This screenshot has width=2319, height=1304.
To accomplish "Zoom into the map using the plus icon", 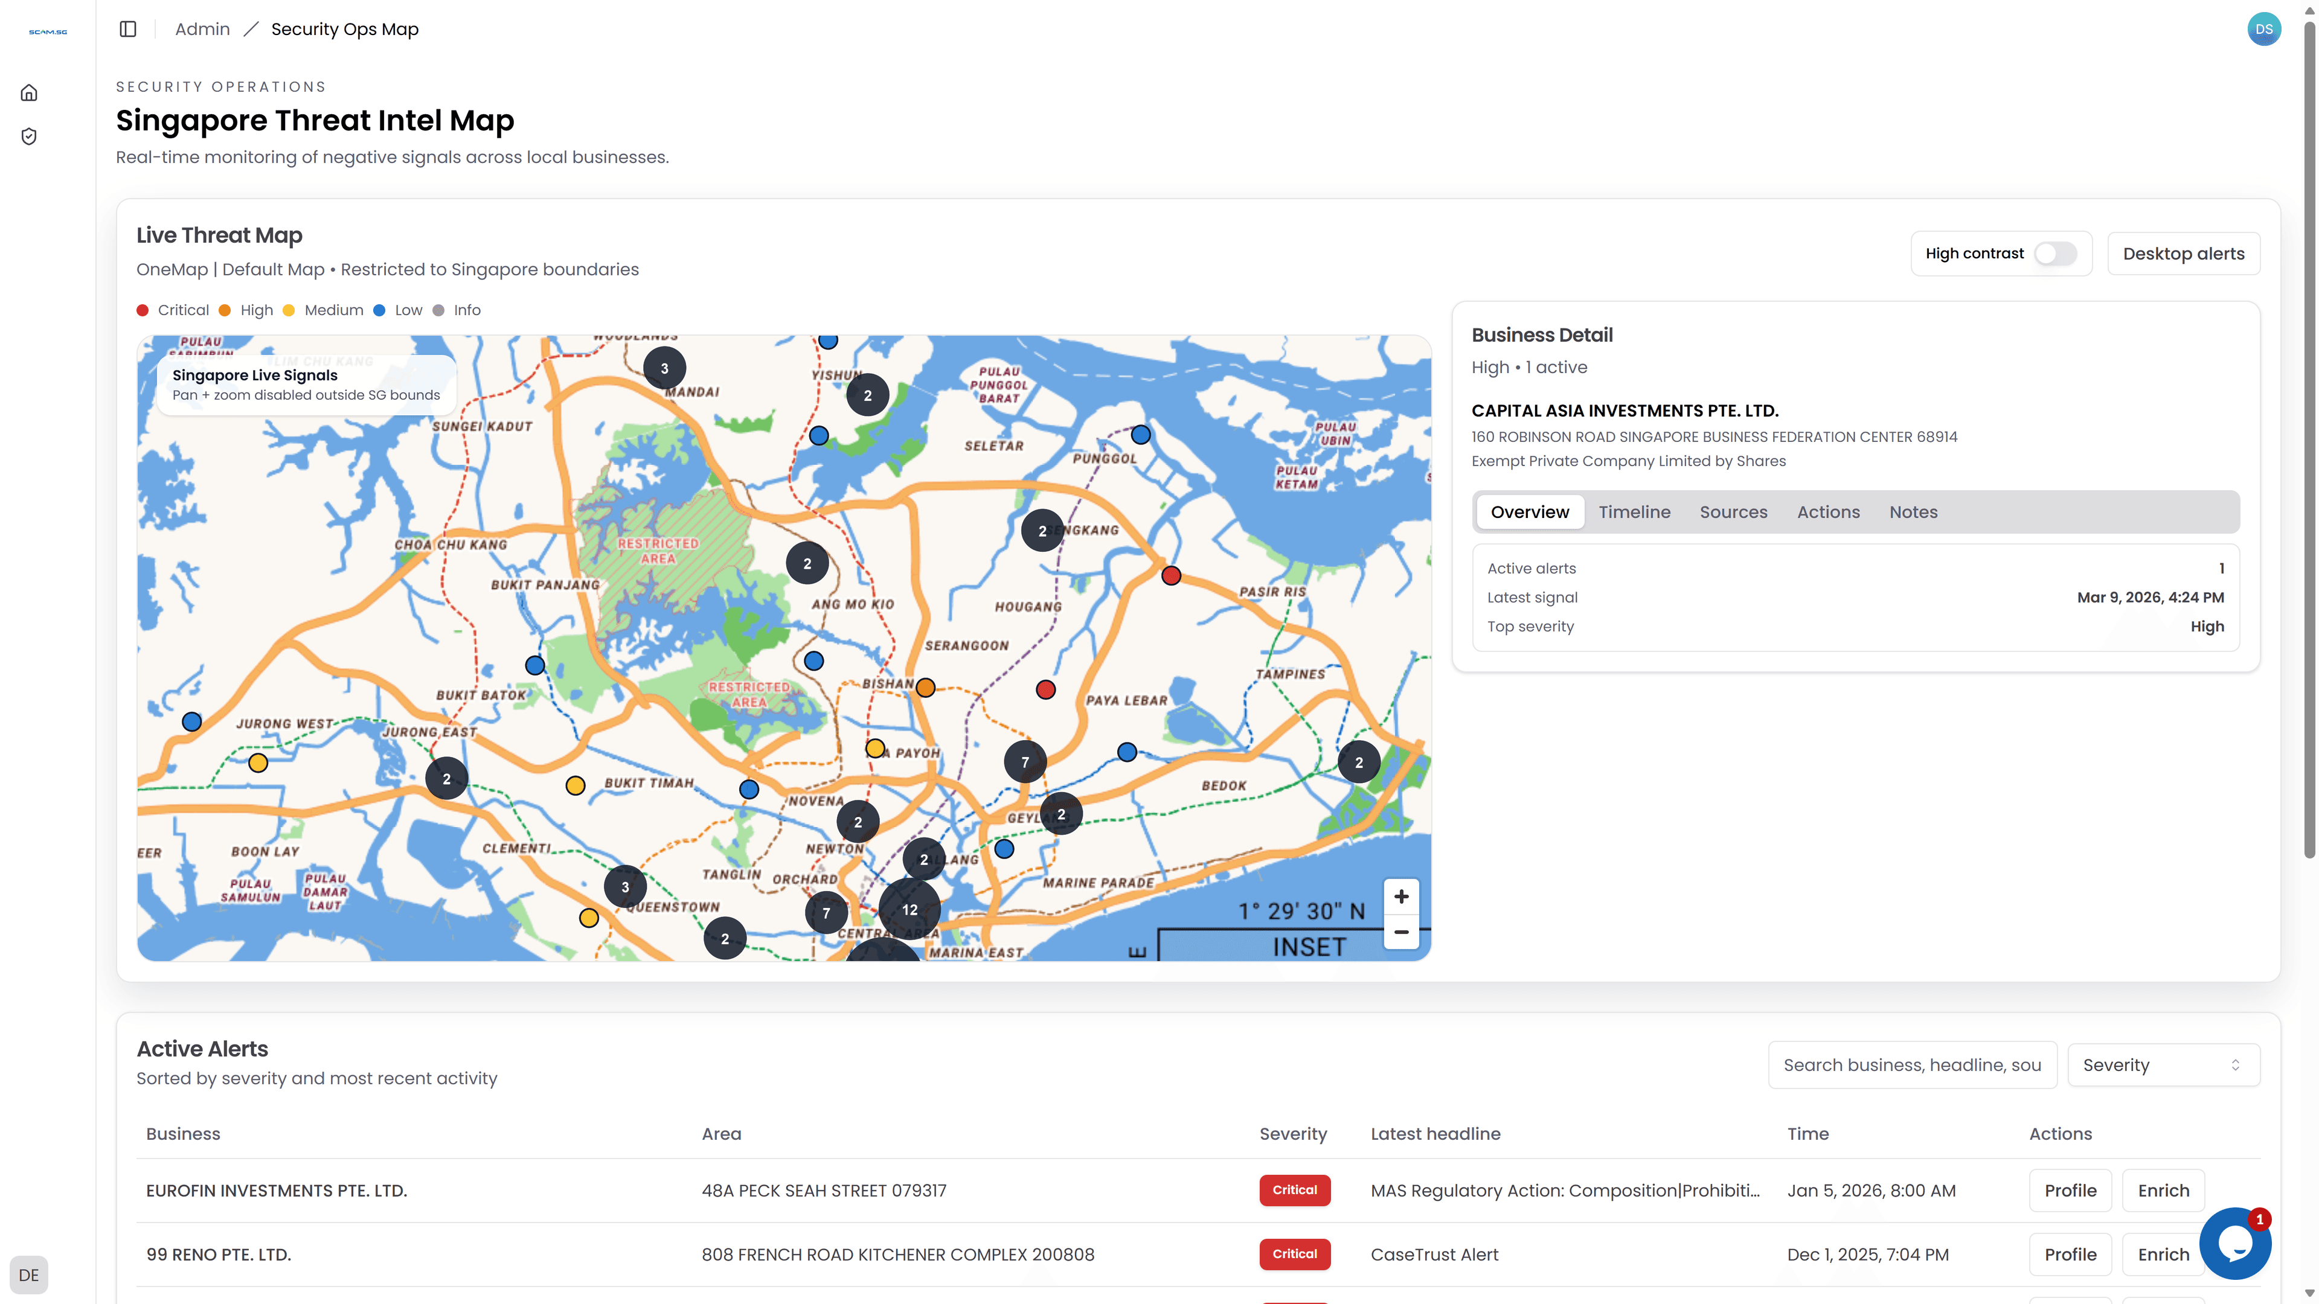I will click(x=1401, y=897).
